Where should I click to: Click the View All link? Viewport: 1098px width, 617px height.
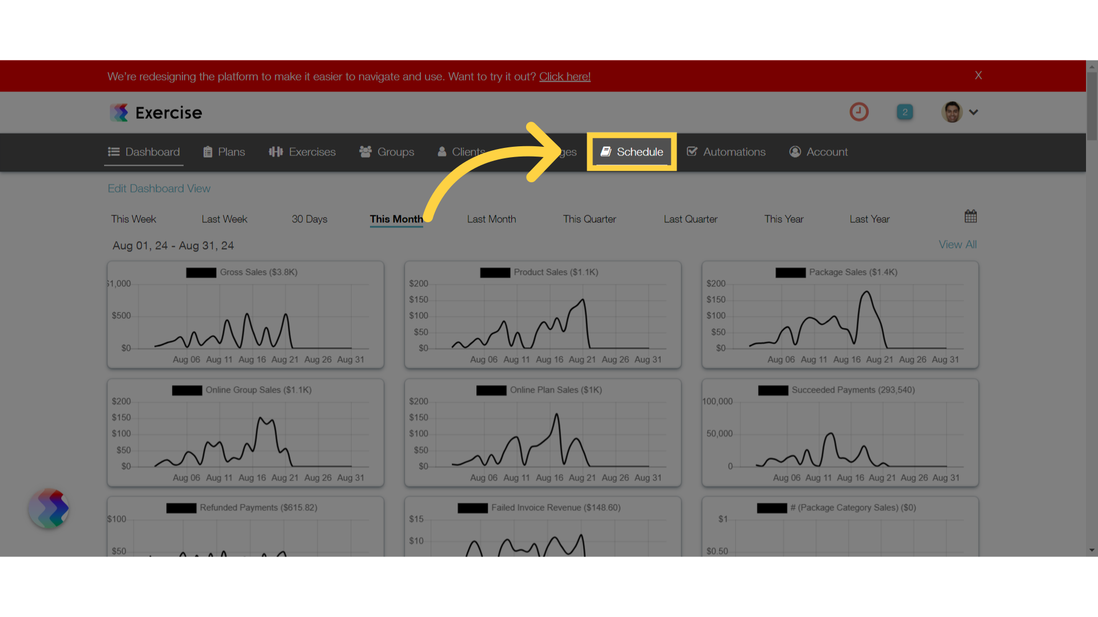(x=958, y=244)
